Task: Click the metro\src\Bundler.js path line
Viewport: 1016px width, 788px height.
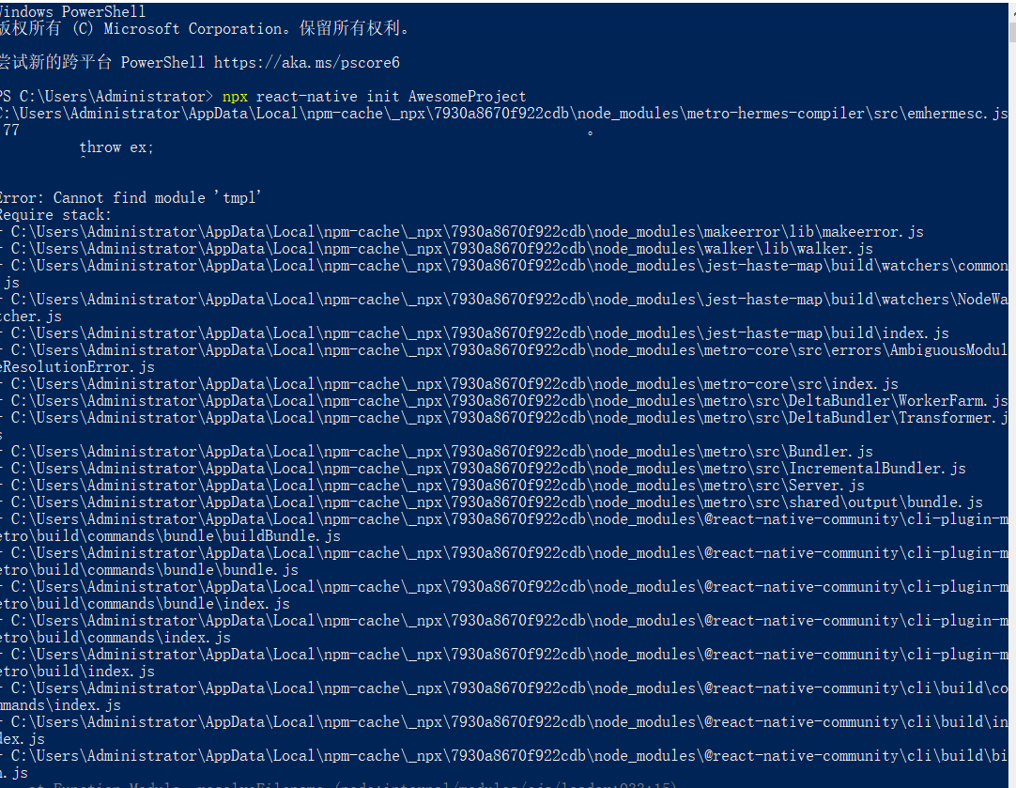Action: (x=442, y=451)
